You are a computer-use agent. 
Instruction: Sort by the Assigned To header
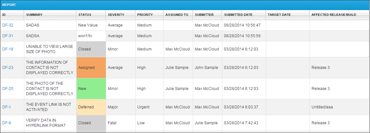point(177,15)
